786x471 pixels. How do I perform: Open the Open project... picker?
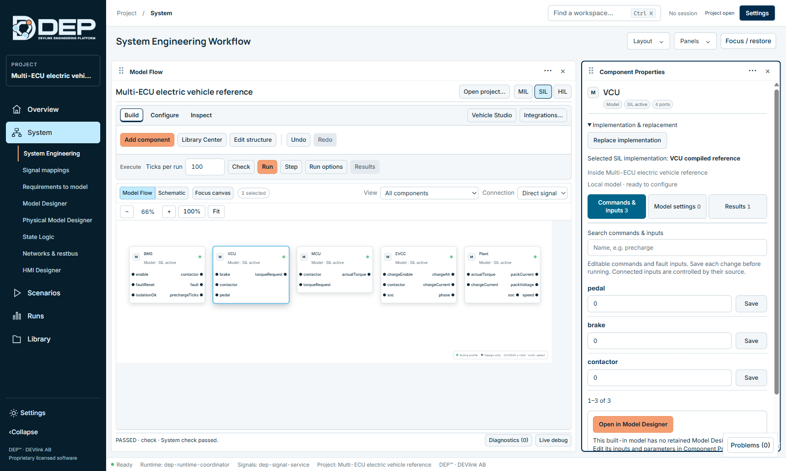[x=484, y=92]
